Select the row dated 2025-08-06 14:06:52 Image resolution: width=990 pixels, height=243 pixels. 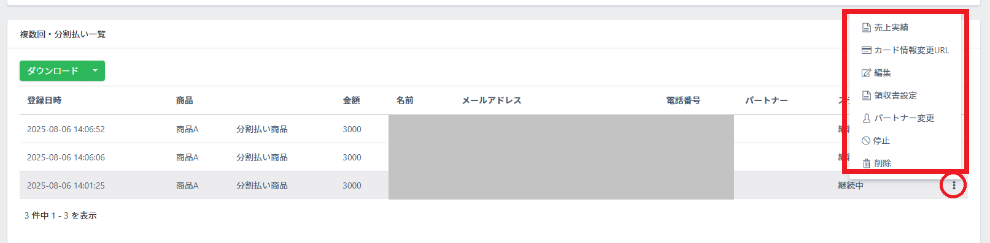click(493, 129)
